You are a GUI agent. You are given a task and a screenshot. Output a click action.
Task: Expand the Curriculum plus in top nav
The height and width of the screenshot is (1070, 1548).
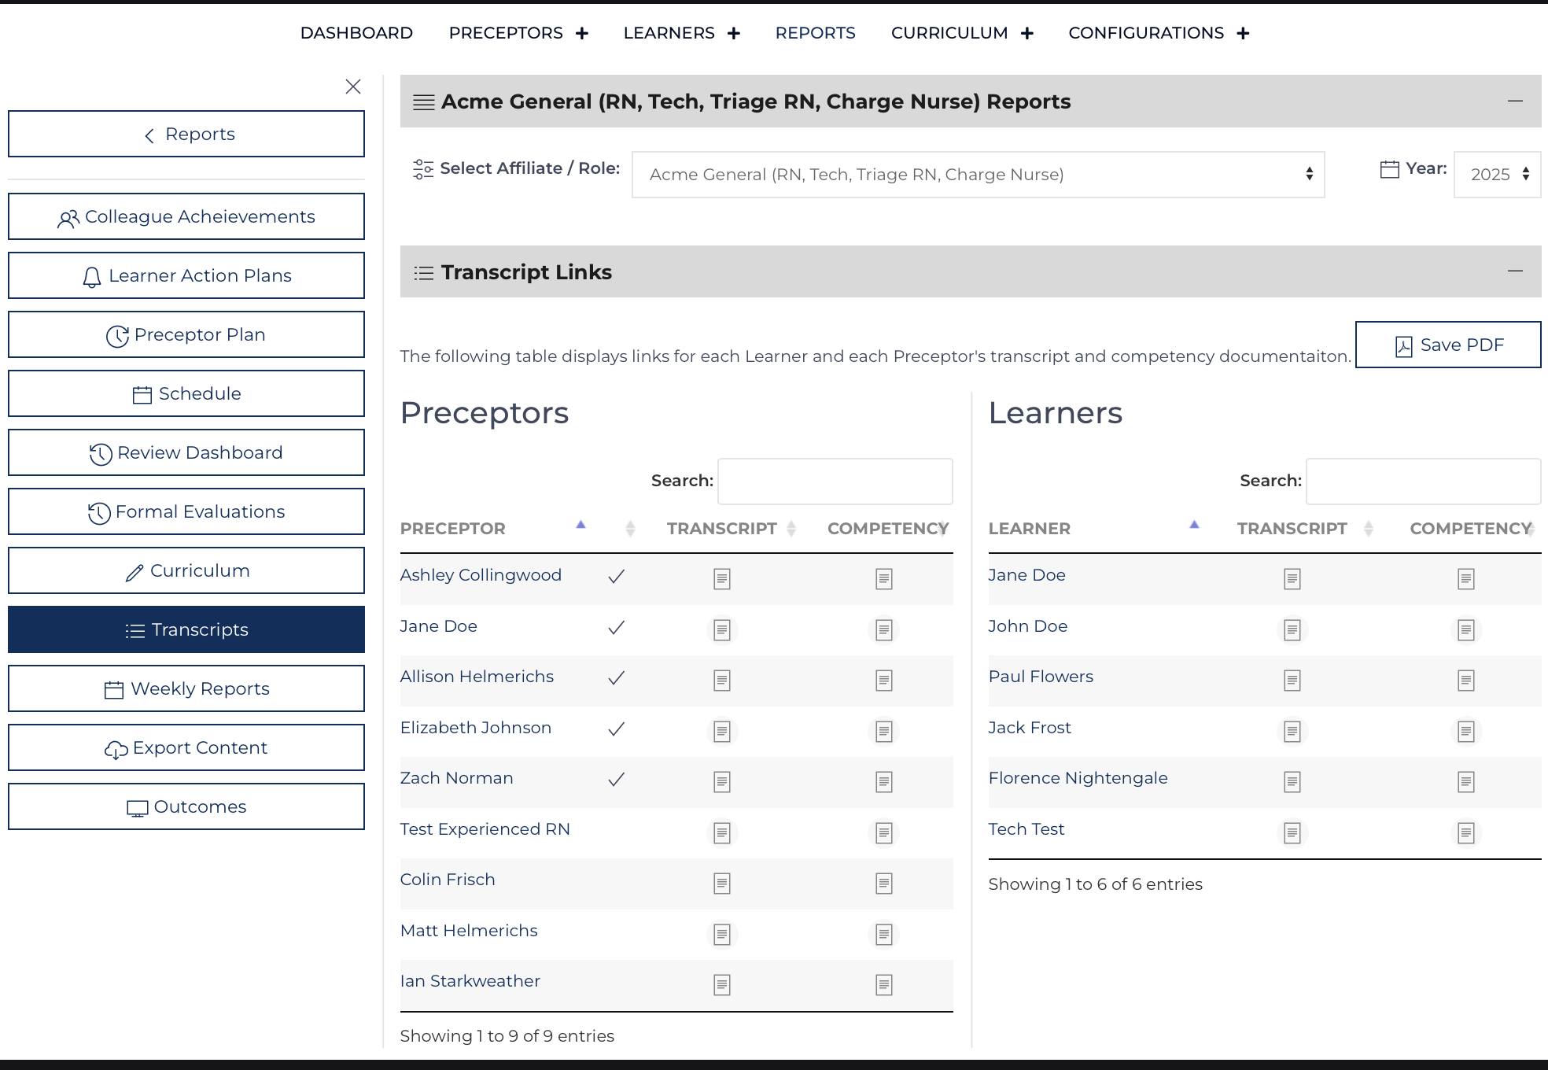[1027, 33]
